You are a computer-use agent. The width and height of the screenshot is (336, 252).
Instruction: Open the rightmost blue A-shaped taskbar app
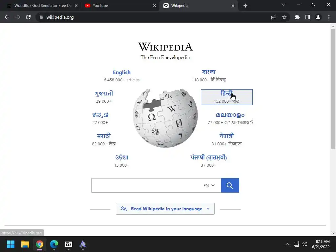83,244
